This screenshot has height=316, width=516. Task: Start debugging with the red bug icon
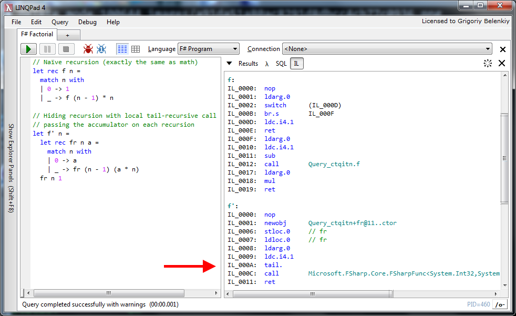[x=88, y=48]
